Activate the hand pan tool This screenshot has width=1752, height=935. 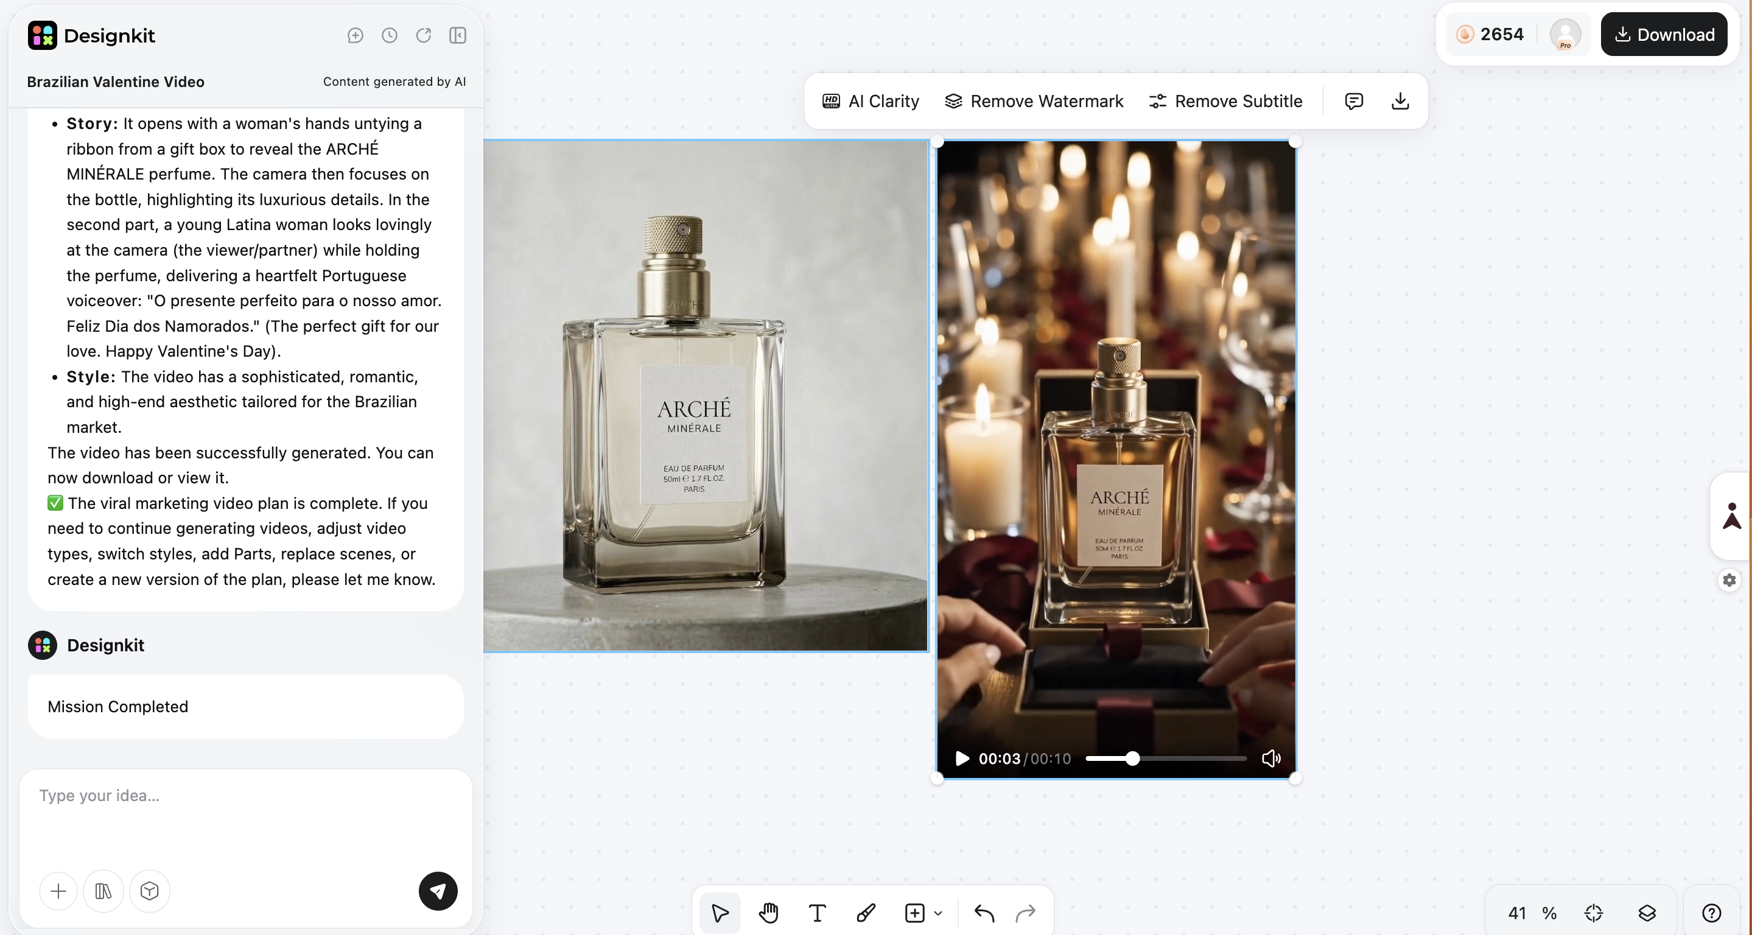coord(768,912)
